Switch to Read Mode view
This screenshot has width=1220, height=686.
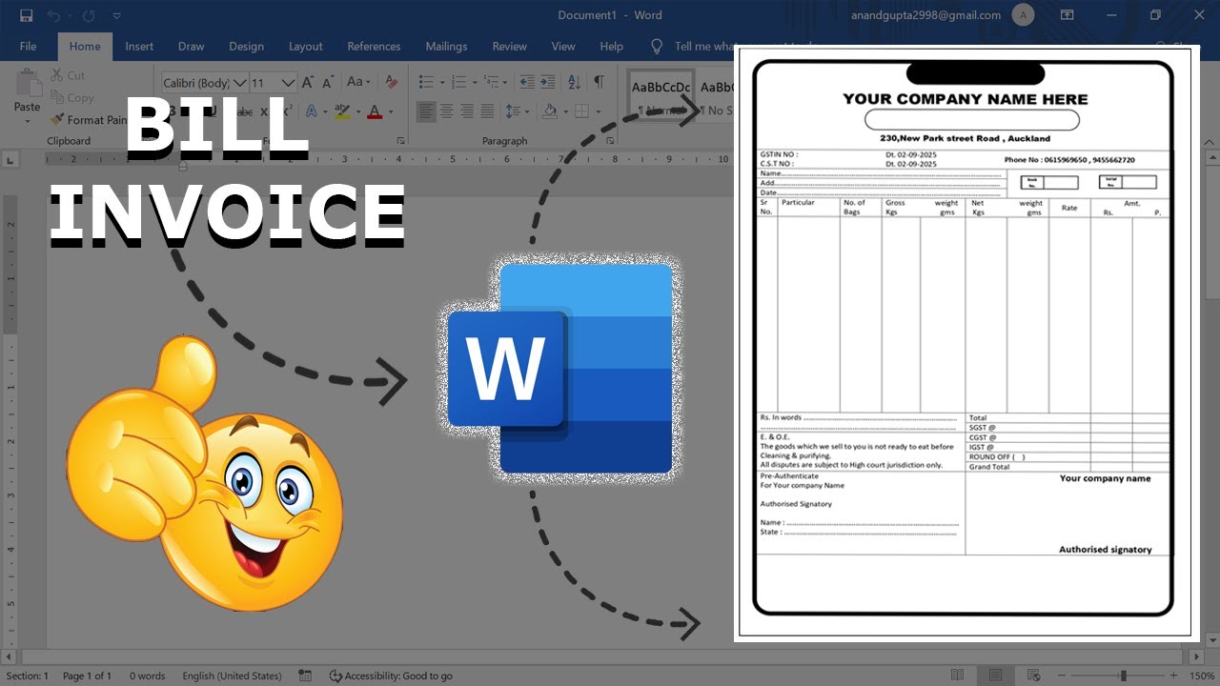click(x=957, y=676)
